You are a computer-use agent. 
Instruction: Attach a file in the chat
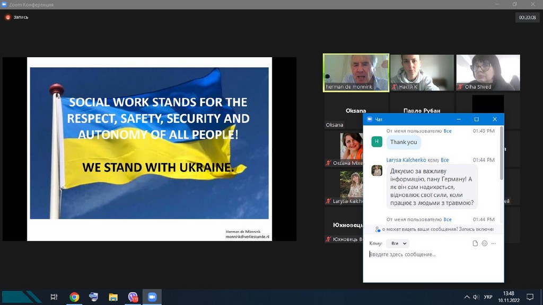point(475,244)
